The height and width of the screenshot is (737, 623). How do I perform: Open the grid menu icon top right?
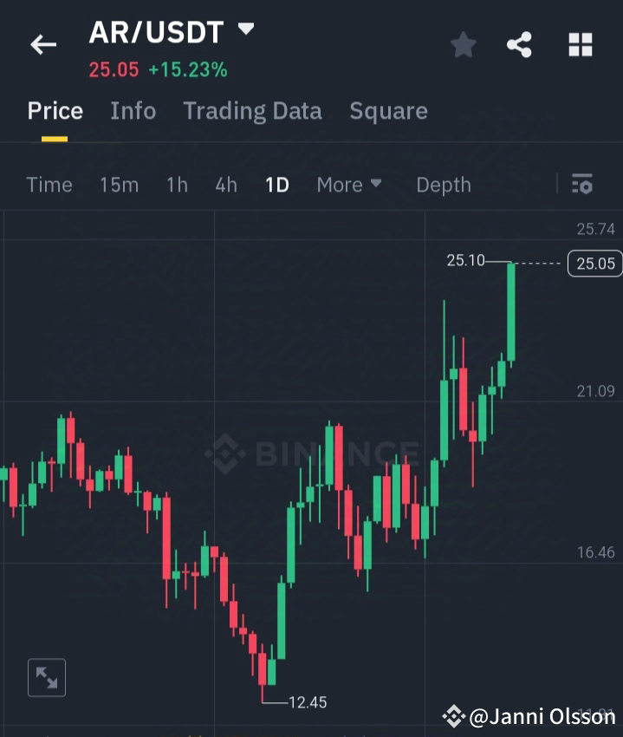(x=579, y=44)
